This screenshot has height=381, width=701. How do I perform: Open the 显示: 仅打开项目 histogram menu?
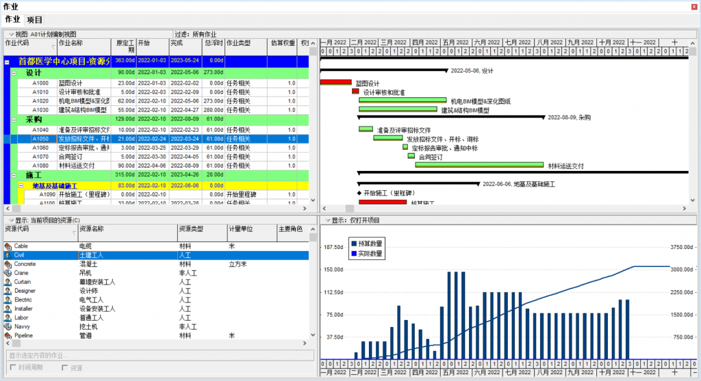pos(353,220)
